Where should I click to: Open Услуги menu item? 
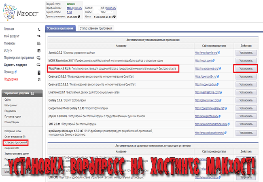8,51
